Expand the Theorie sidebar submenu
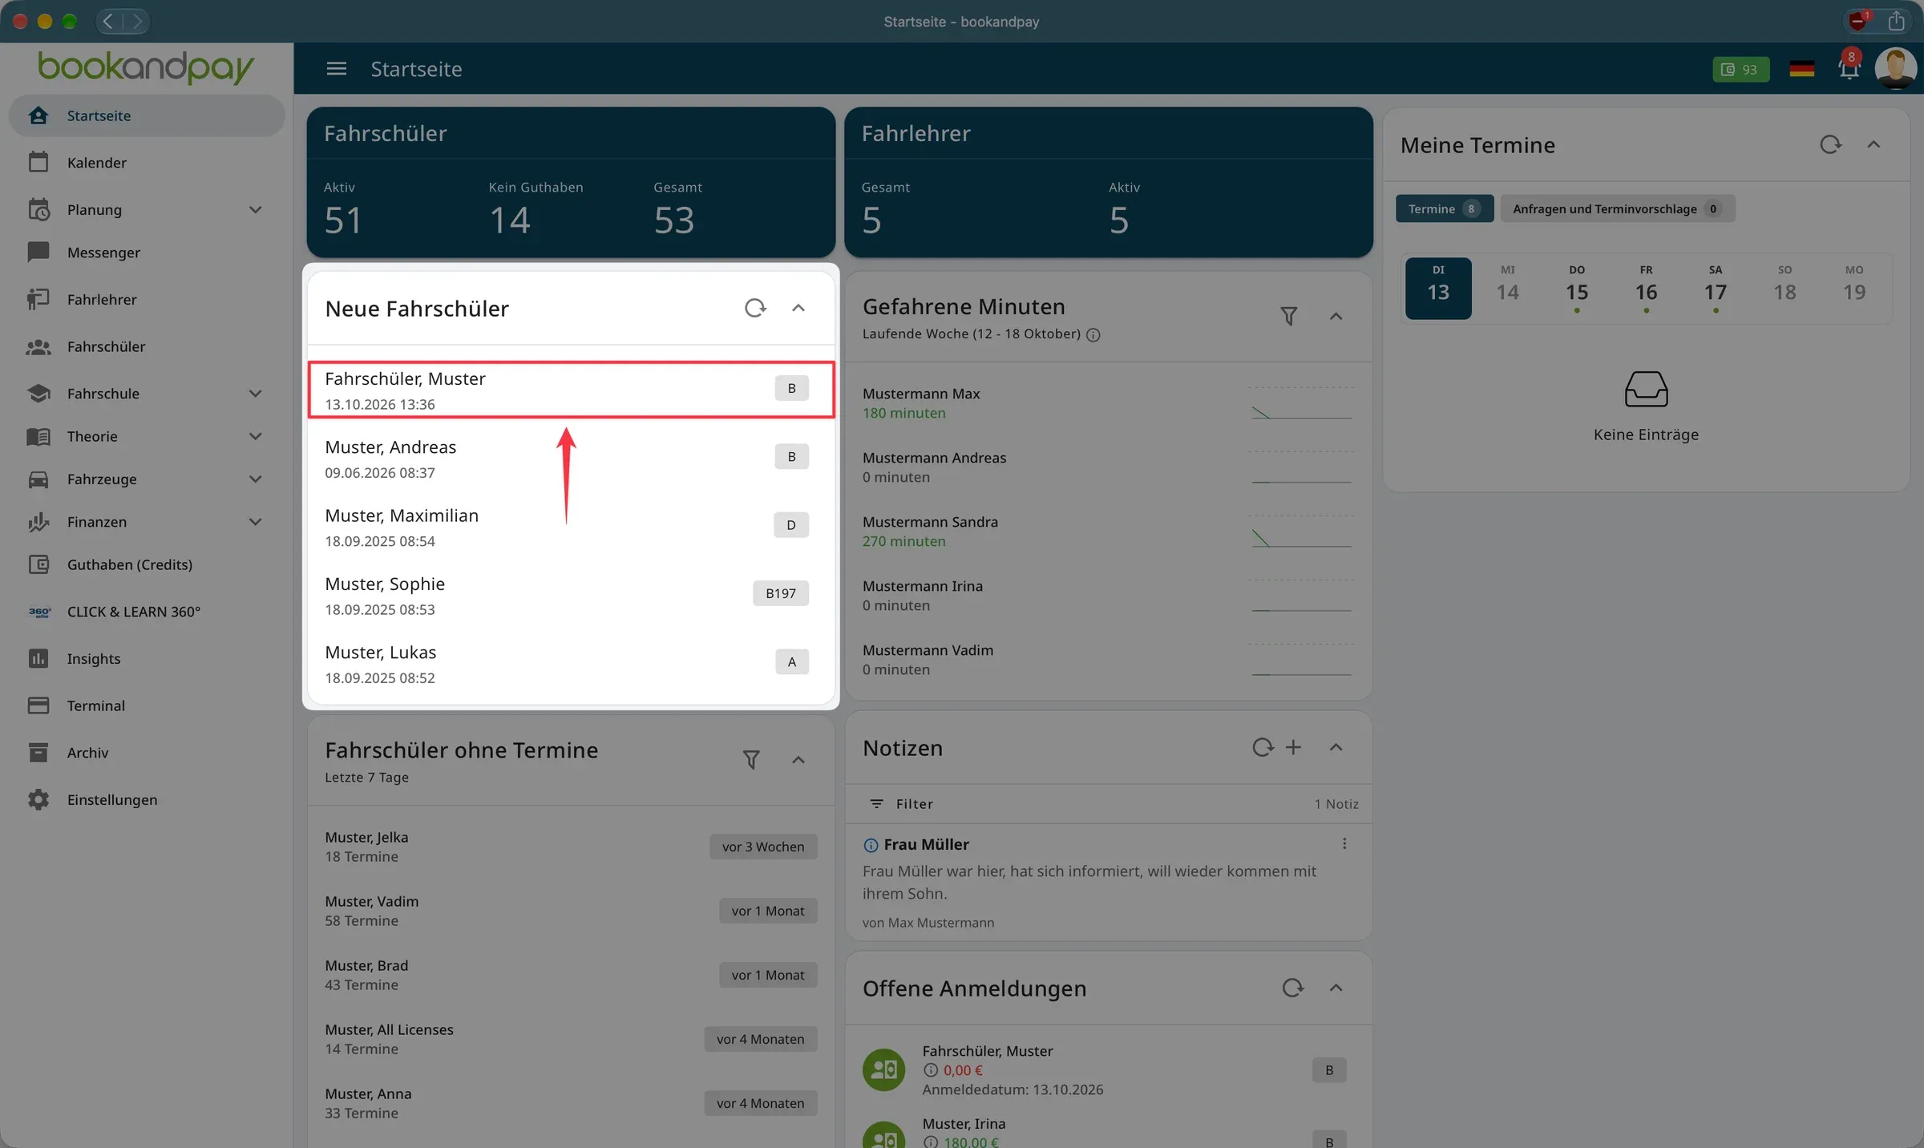 pyautogui.click(x=256, y=436)
